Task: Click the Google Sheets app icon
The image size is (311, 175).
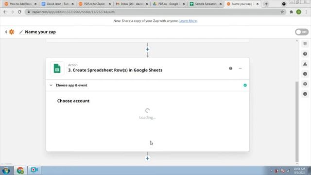Action: [57, 69]
